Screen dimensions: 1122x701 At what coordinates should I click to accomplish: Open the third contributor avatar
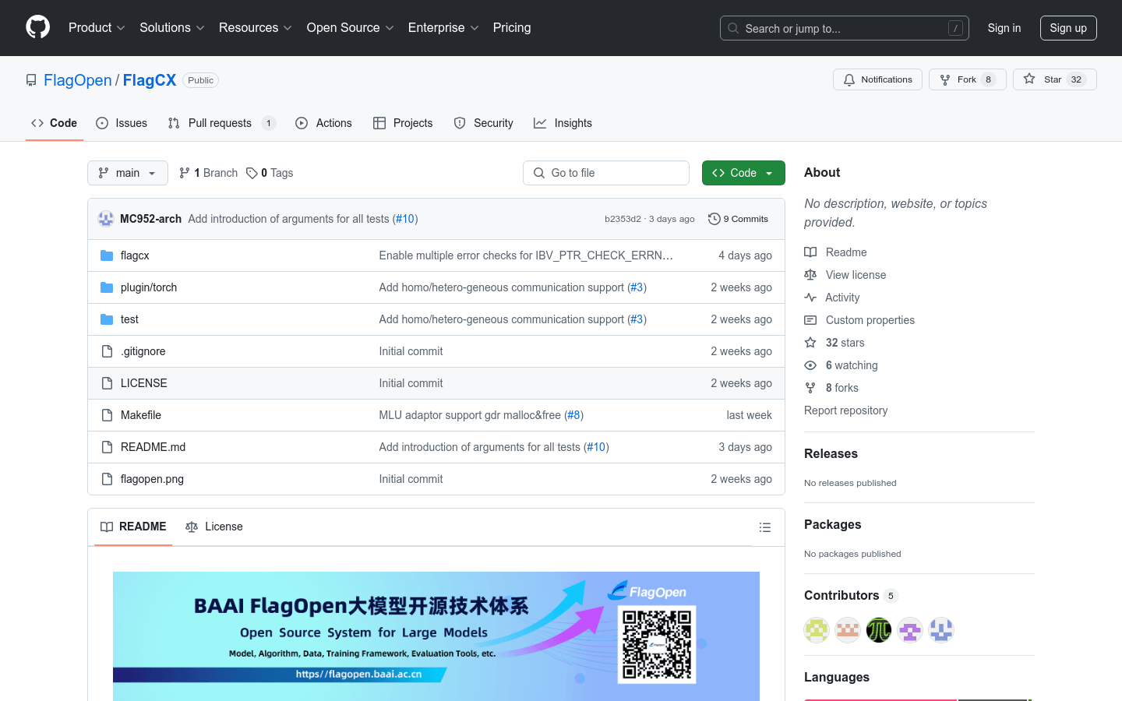click(x=879, y=629)
